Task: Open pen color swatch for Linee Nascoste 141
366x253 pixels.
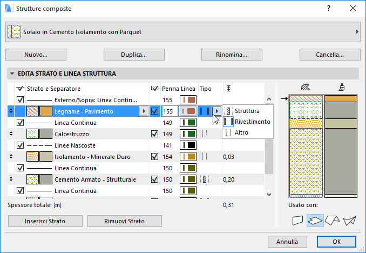Action: point(188,145)
